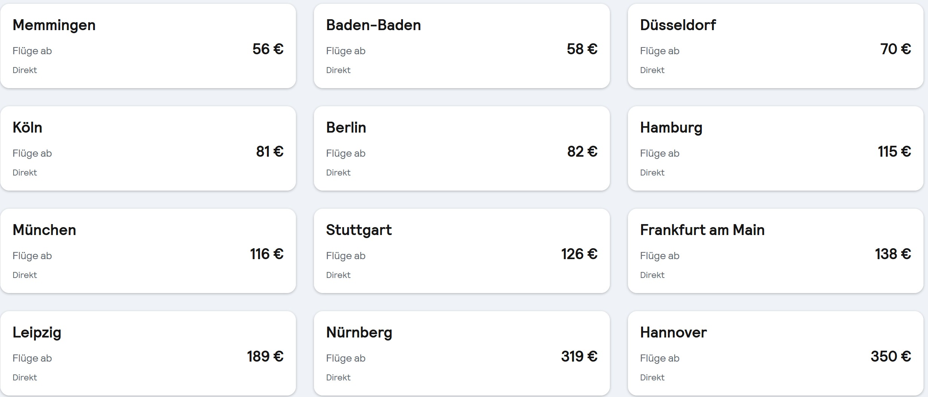Click the 56 € Memmingen price
Viewport: 928px width, 397px height.
(x=268, y=49)
